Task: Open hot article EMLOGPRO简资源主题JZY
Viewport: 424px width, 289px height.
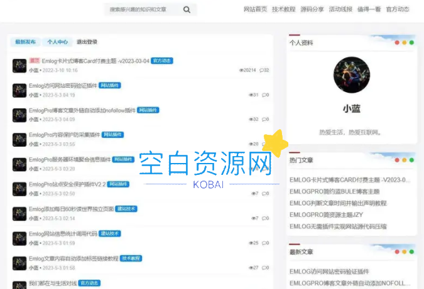Action: (x=326, y=215)
